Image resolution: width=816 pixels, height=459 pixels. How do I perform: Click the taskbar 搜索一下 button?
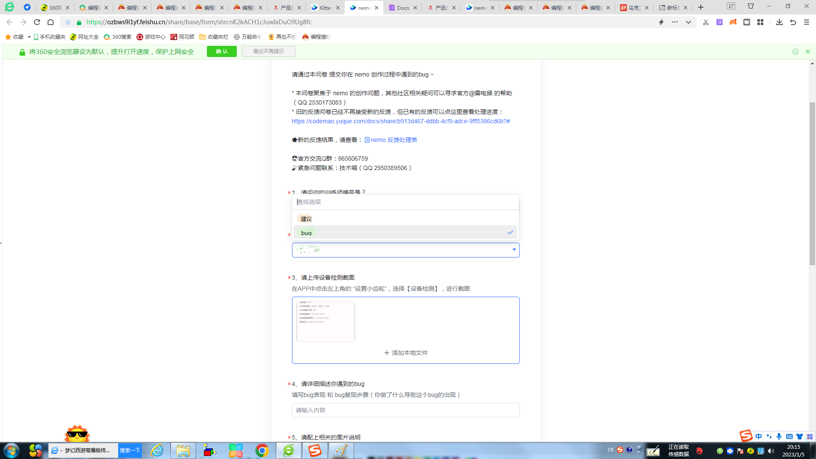(x=130, y=450)
